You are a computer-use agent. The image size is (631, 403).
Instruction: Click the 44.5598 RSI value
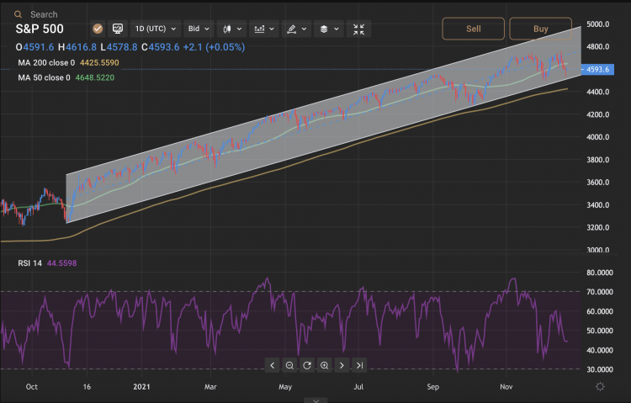coord(61,263)
